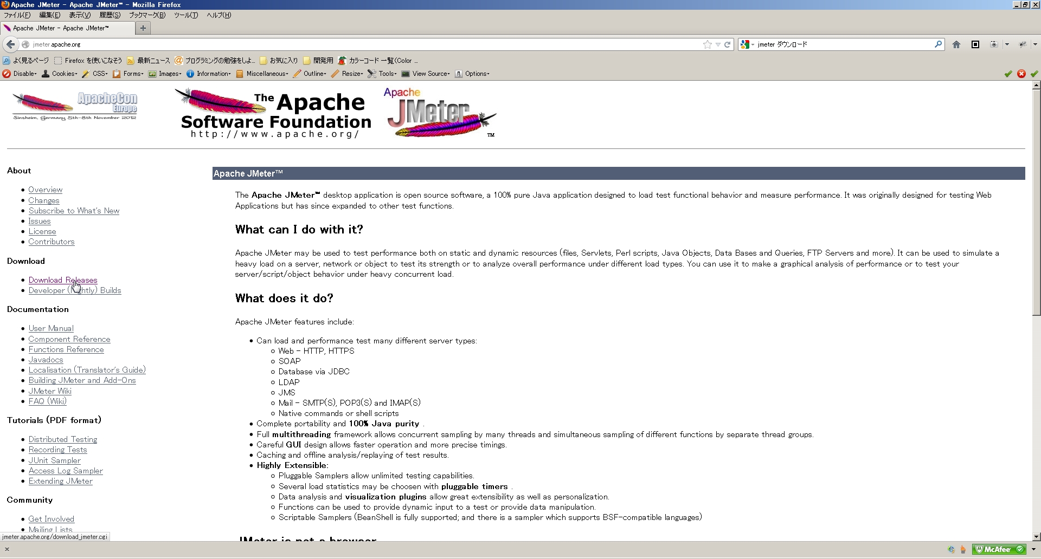Click the ApacheCon Europe logo
This screenshot has width=1041, height=559.
pyautogui.click(x=75, y=106)
